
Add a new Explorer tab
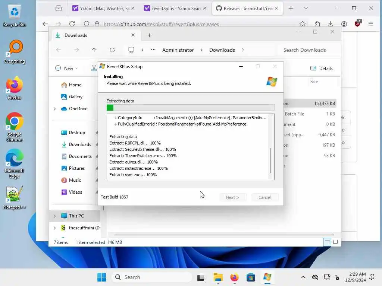[149, 35]
